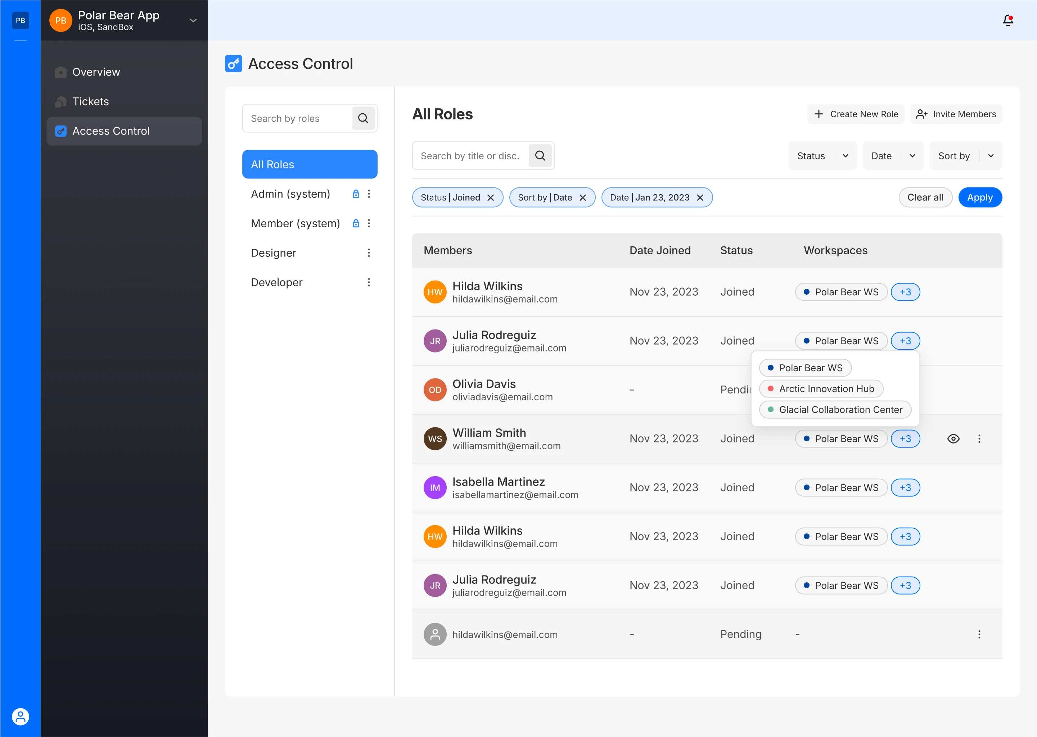
Task: Open the Polar Bear App switcher chevron
Action: (x=193, y=21)
